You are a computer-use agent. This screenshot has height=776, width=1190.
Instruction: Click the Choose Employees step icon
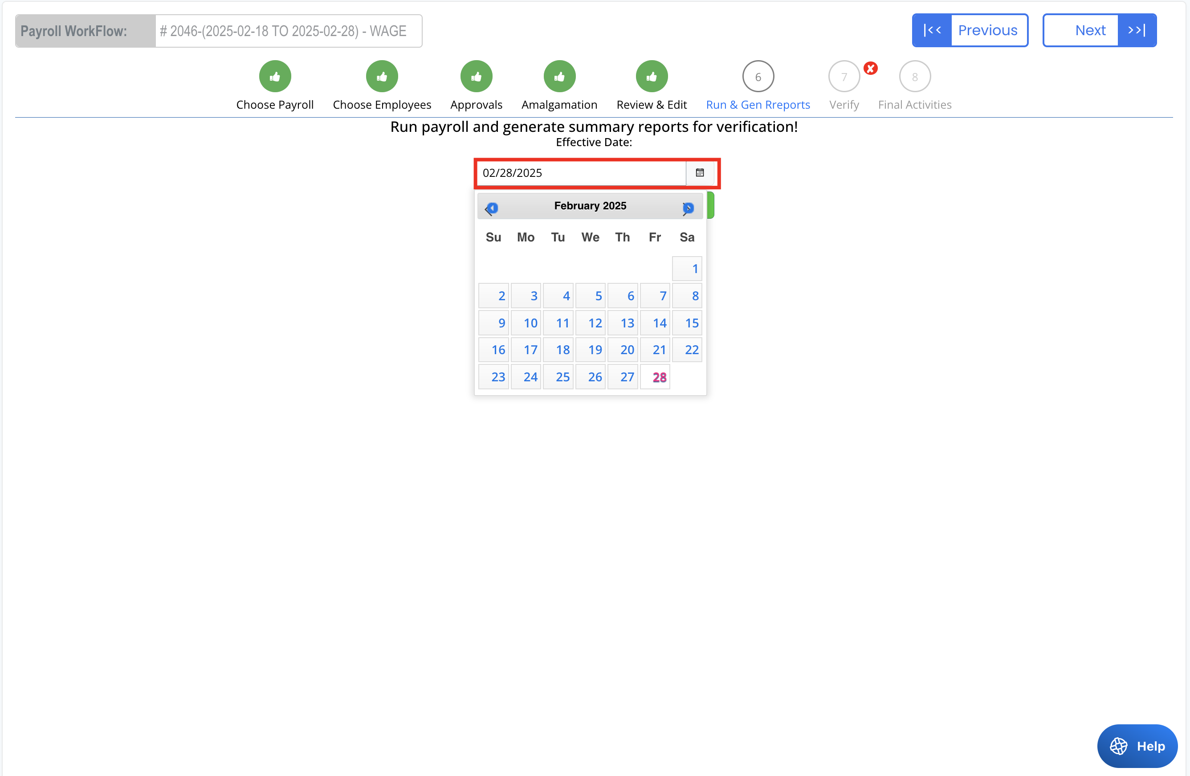tap(382, 77)
